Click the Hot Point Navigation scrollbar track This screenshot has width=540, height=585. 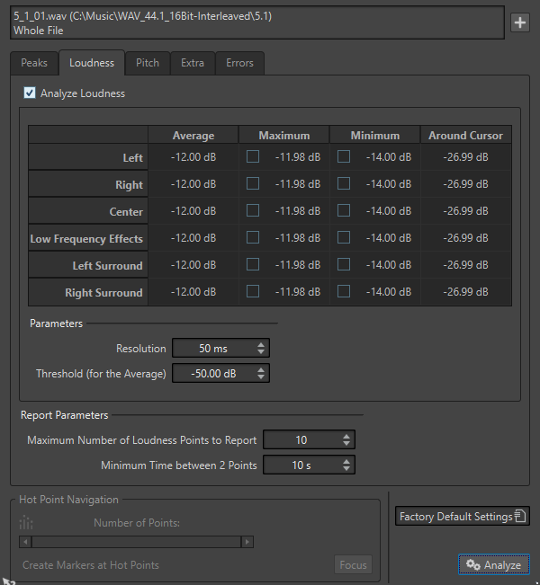(135, 542)
